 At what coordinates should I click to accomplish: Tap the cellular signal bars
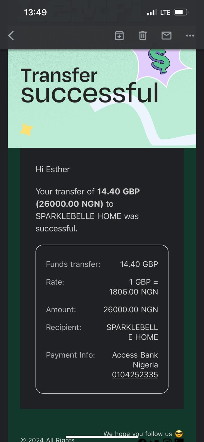tap(152, 12)
